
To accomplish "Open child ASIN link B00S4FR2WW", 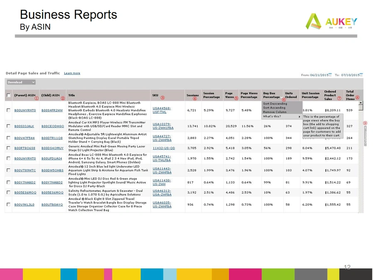I will pos(52,110).
